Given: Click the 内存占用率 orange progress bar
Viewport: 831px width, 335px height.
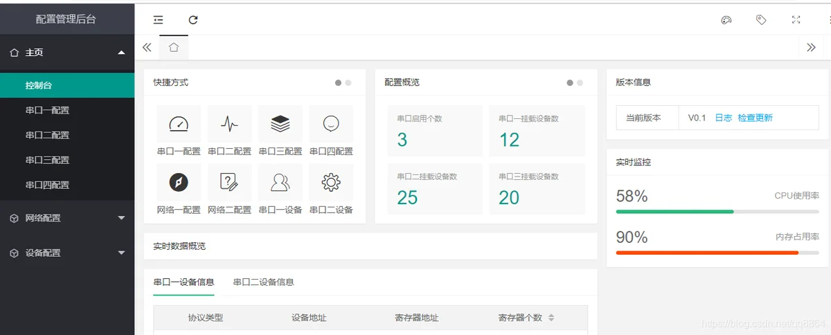Looking at the screenshot, I should [717, 253].
